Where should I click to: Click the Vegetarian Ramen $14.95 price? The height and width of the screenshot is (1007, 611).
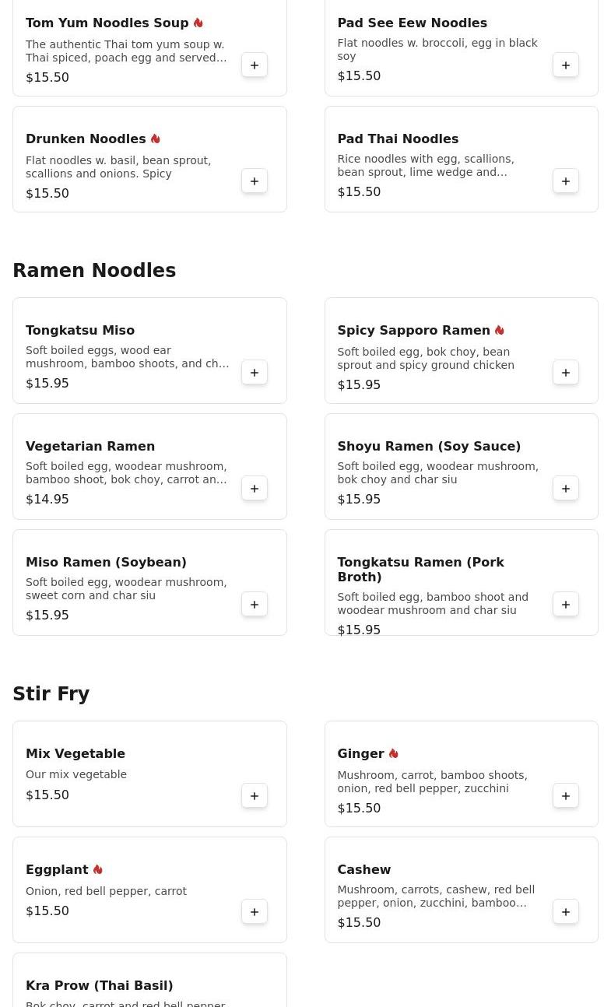(x=47, y=500)
